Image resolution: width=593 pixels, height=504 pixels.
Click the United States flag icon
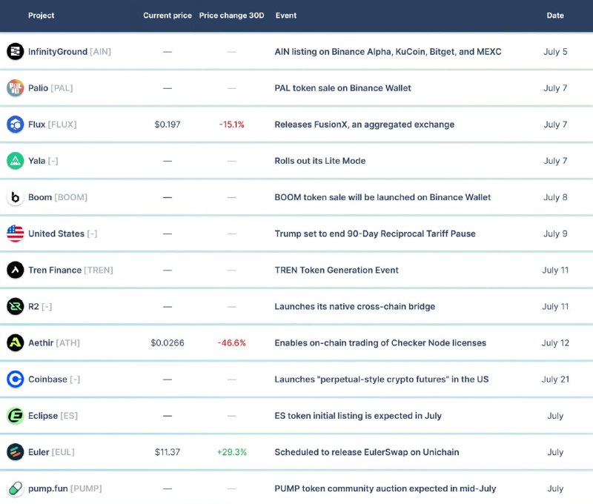[x=15, y=233]
